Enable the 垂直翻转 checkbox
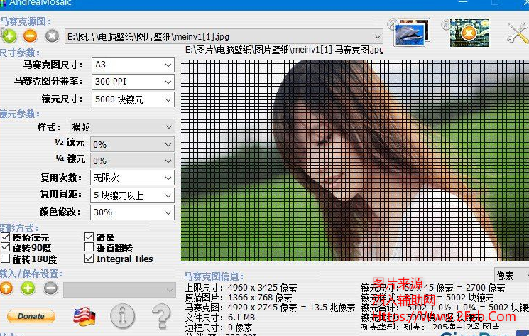Image resolution: width=529 pixels, height=336 pixels. click(89, 248)
